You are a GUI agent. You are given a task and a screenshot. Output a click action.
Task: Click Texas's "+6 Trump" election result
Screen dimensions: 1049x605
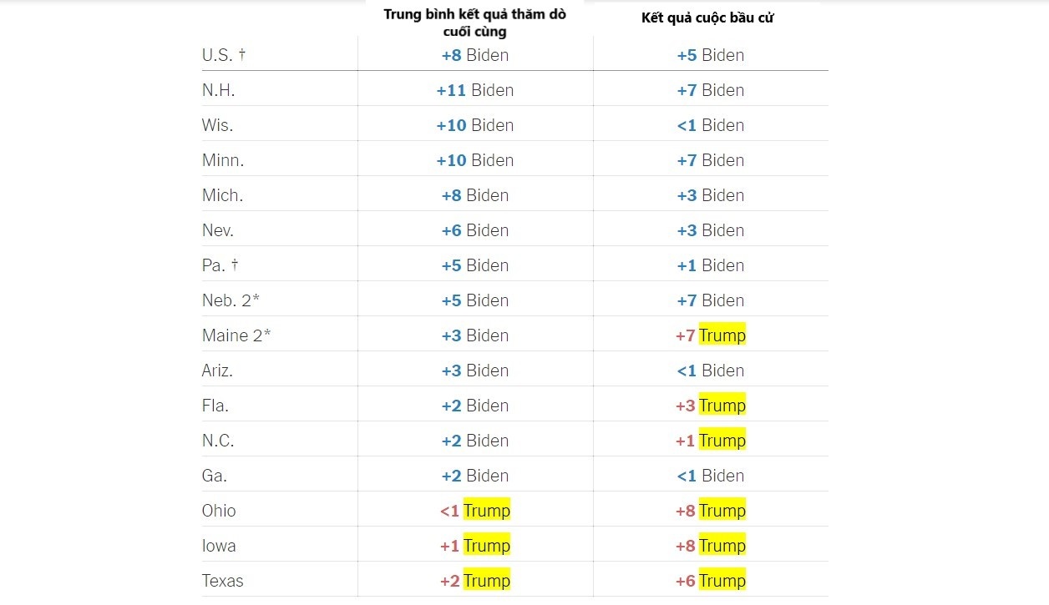(710, 581)
